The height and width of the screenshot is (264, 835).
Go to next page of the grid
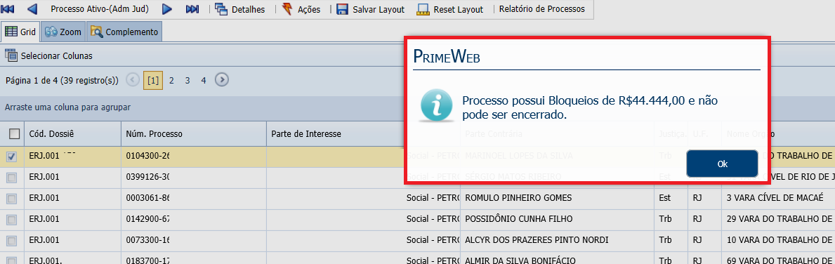point(222,80)
